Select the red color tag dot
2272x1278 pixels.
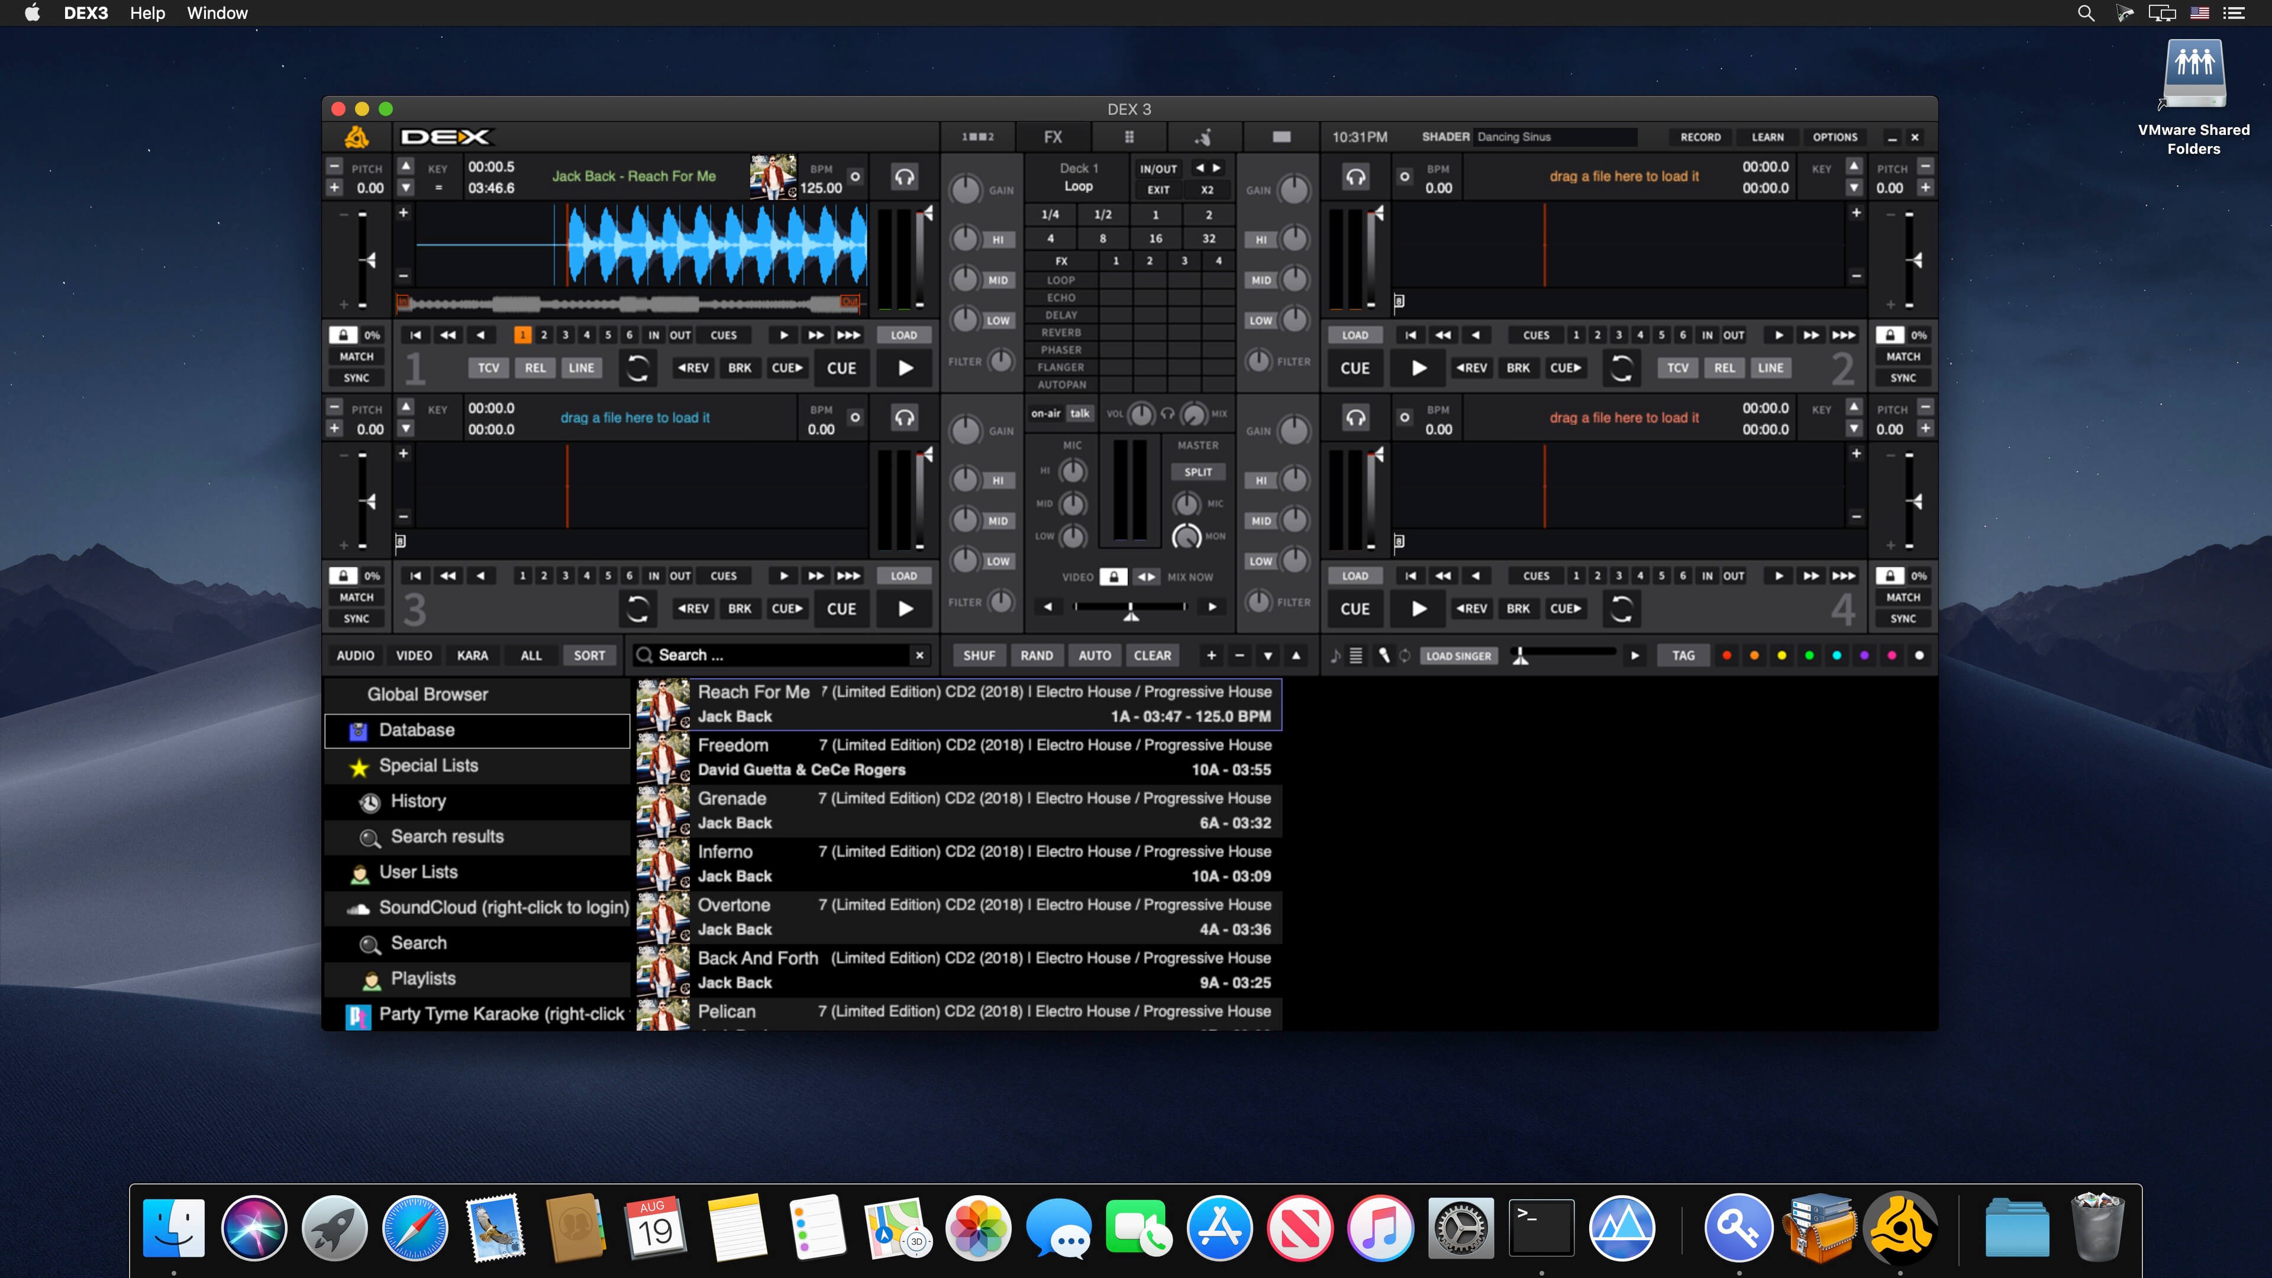click(x=1727, y=656)
